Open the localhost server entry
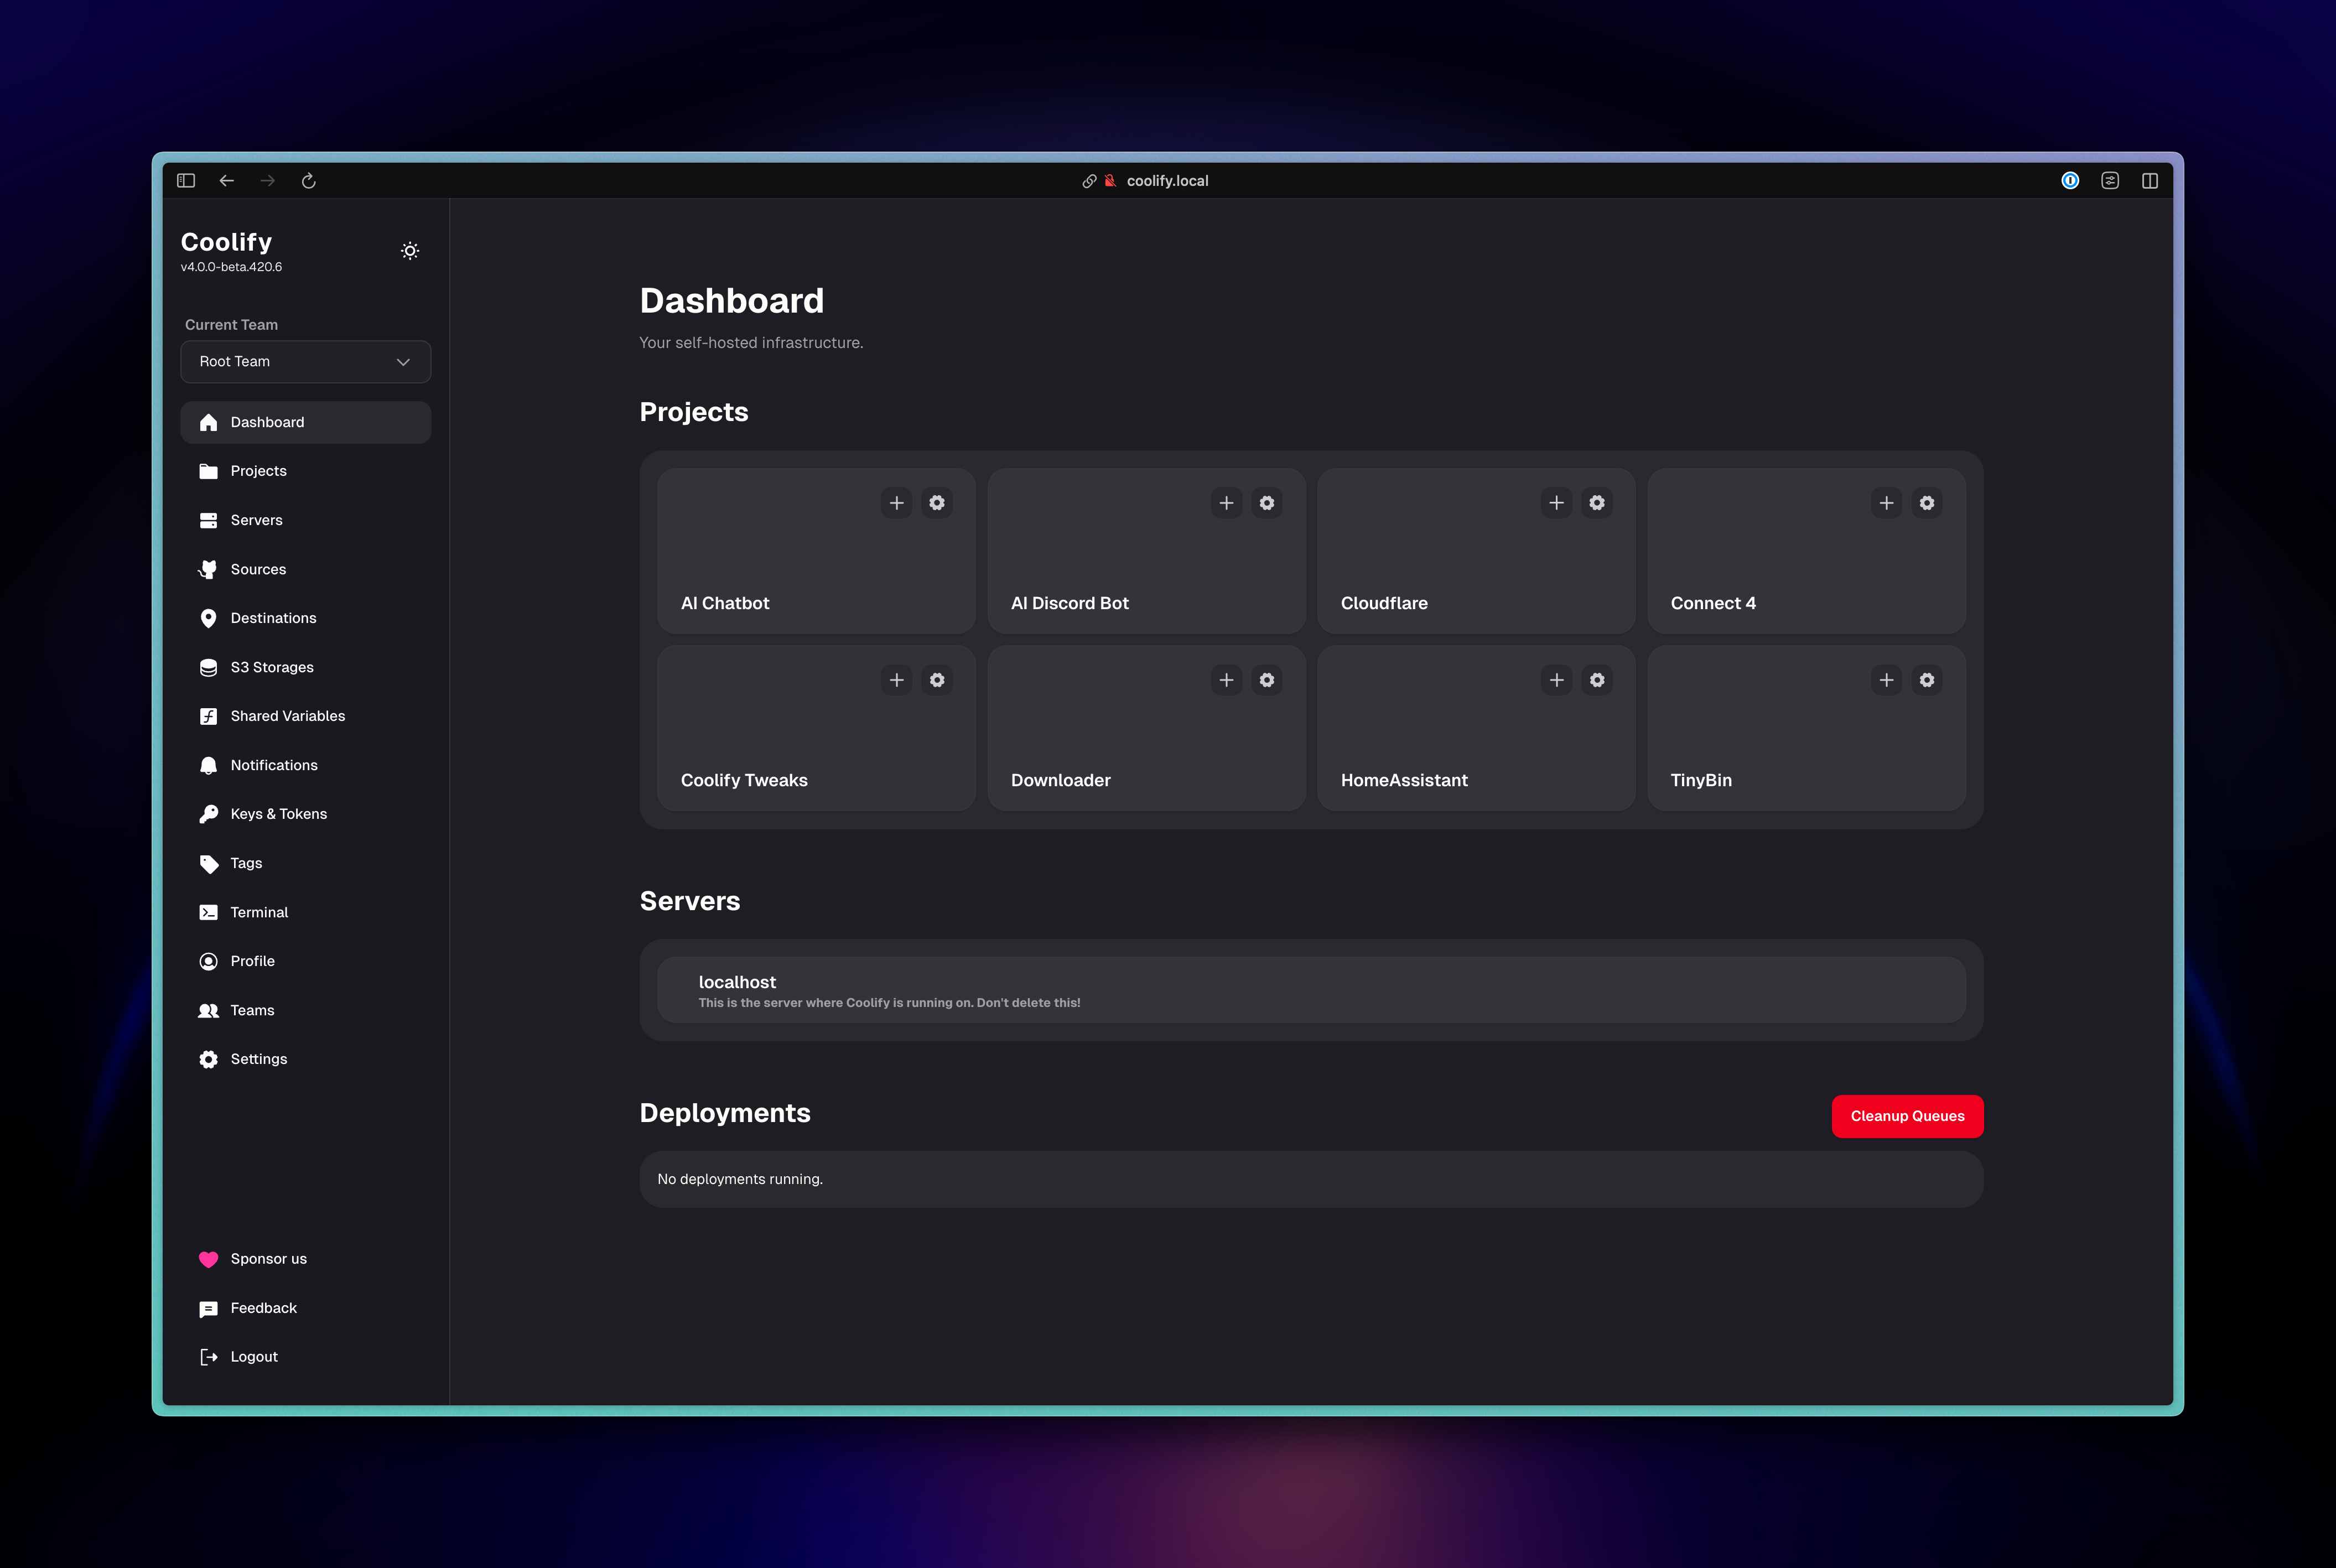 tap(1310, 989)
